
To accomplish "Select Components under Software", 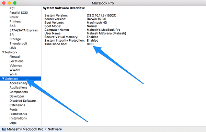I will tap(19, 92).
